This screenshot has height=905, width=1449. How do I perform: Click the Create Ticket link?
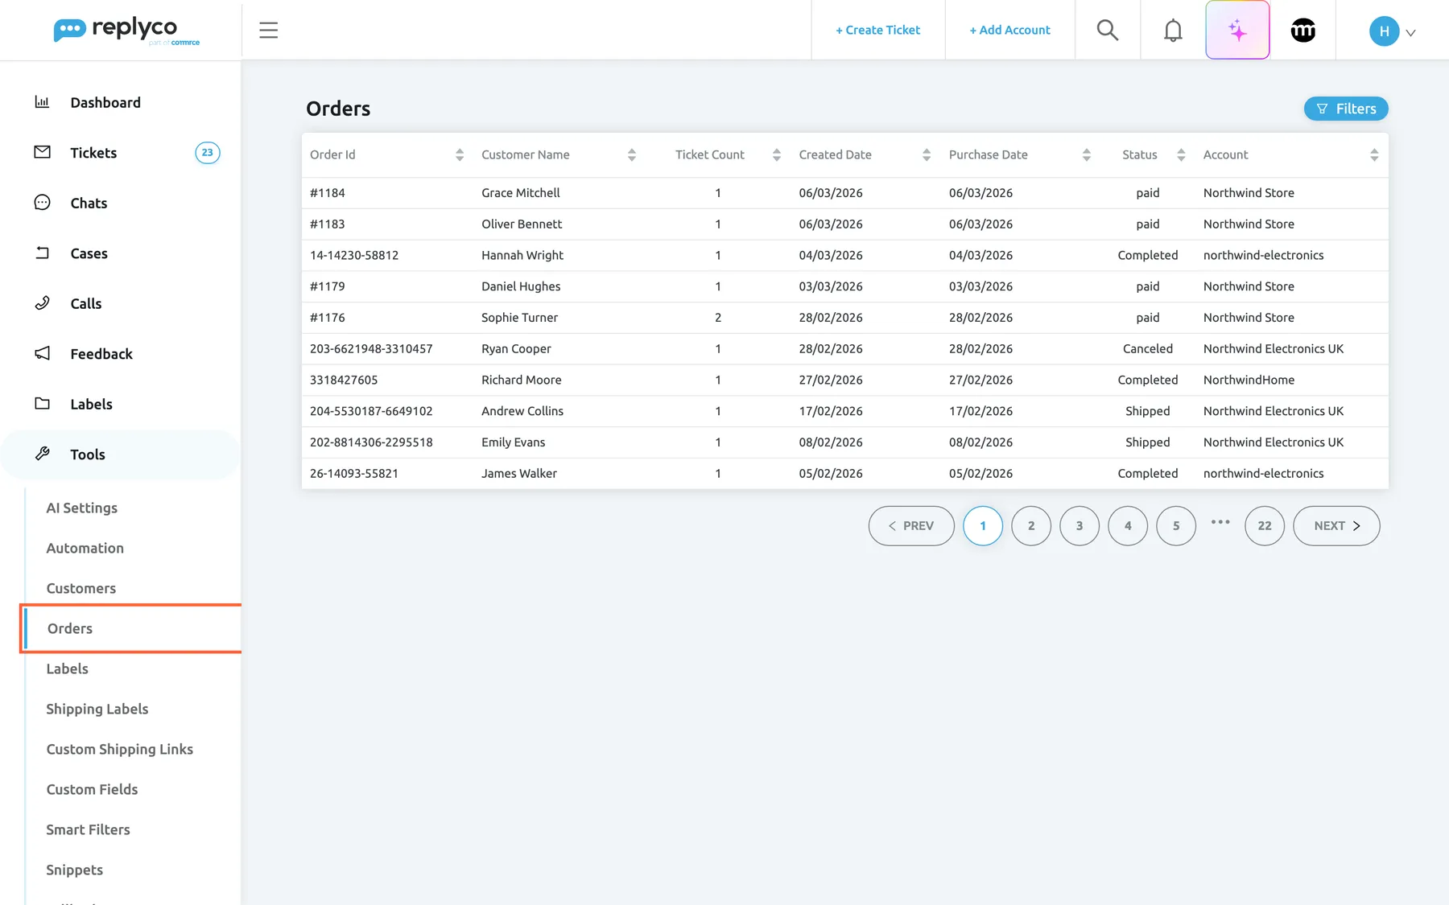[x=877, y=30]
